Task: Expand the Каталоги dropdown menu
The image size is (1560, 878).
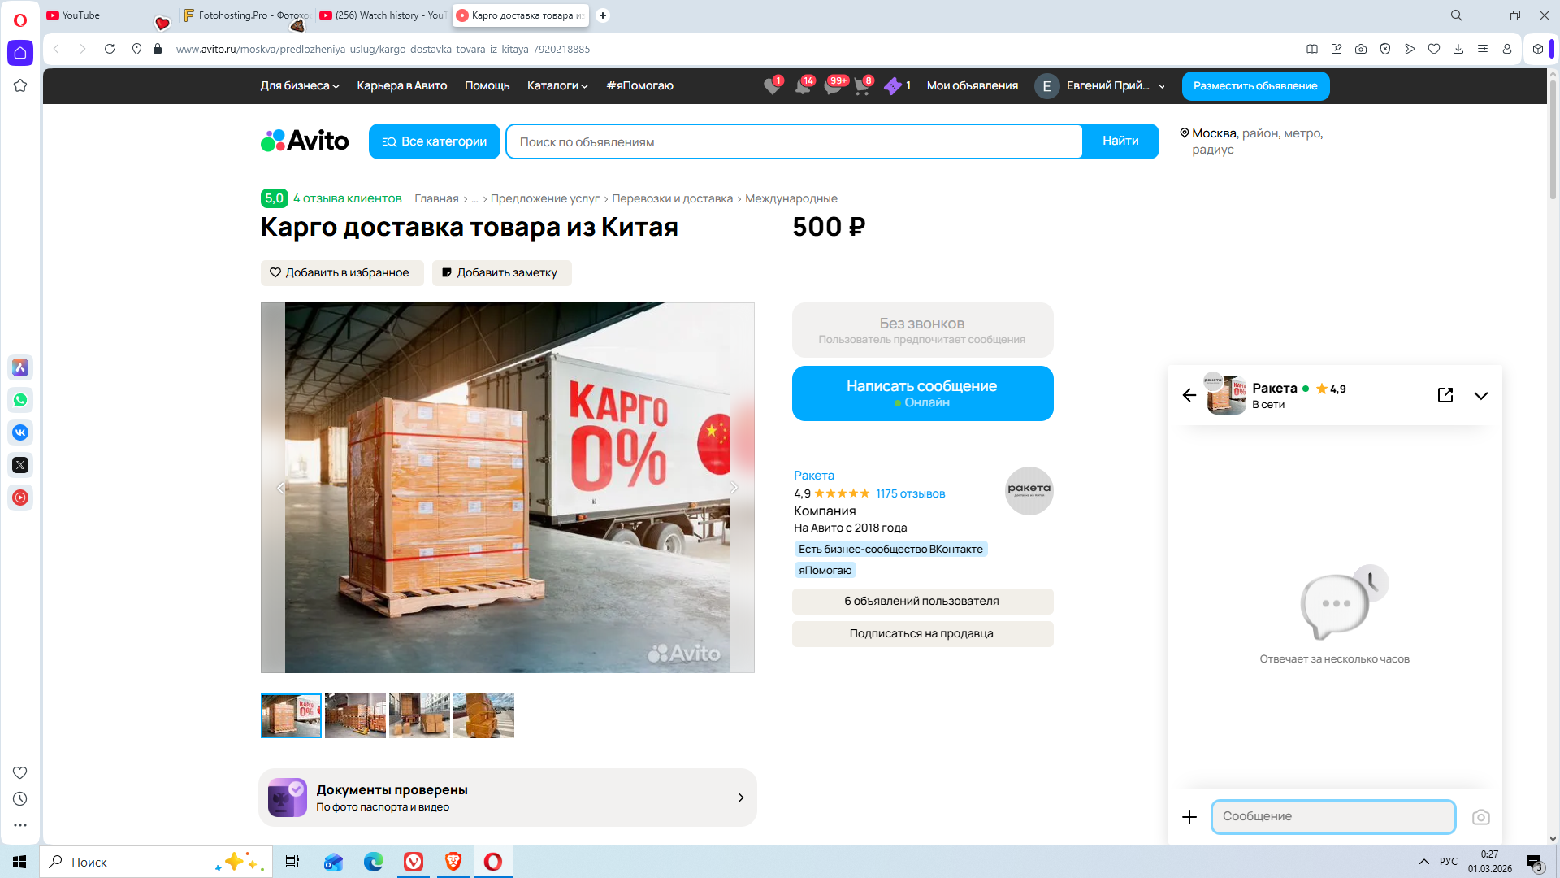Action: tap(557, 86)
